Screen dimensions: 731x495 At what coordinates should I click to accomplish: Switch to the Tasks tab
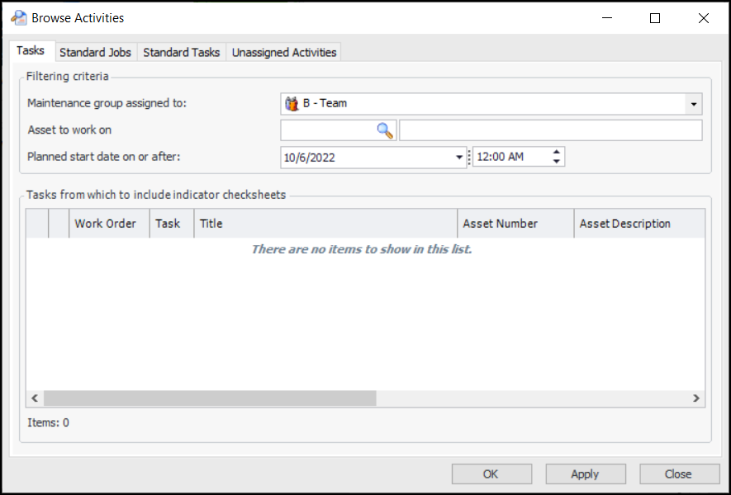(31, 51)
